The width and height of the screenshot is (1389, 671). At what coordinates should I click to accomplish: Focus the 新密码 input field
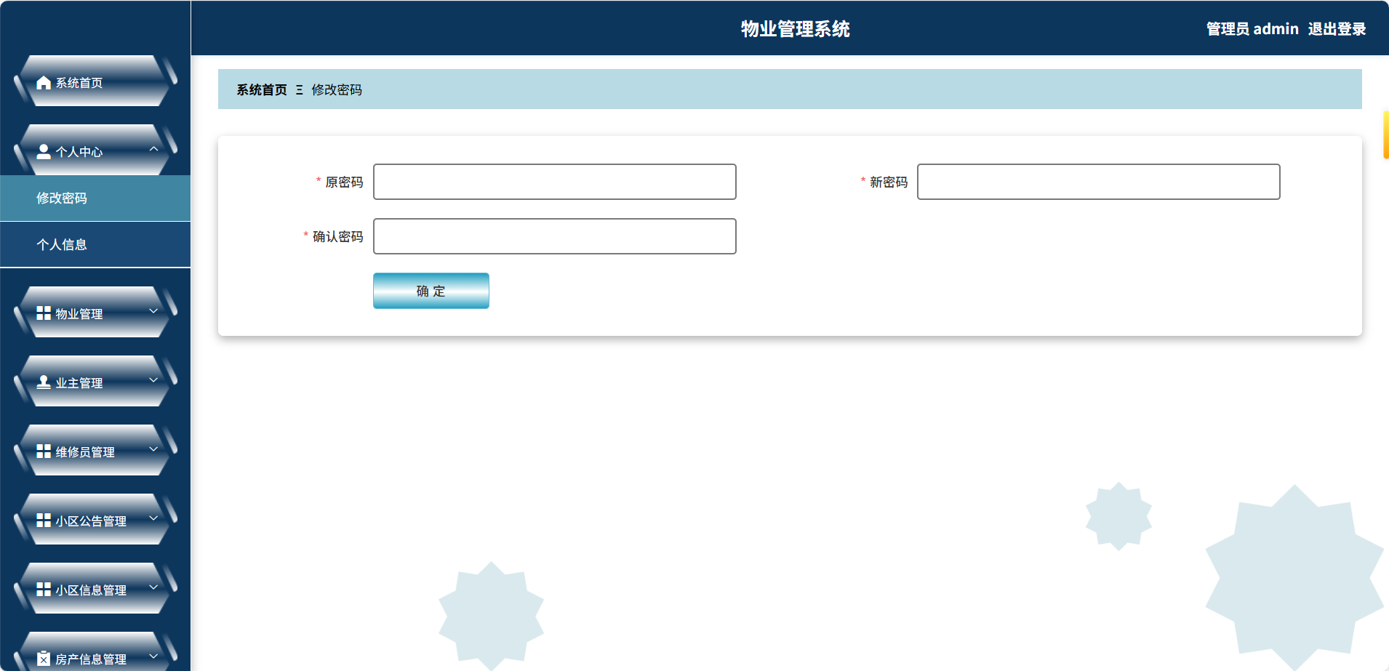[x=1099, y=182]
